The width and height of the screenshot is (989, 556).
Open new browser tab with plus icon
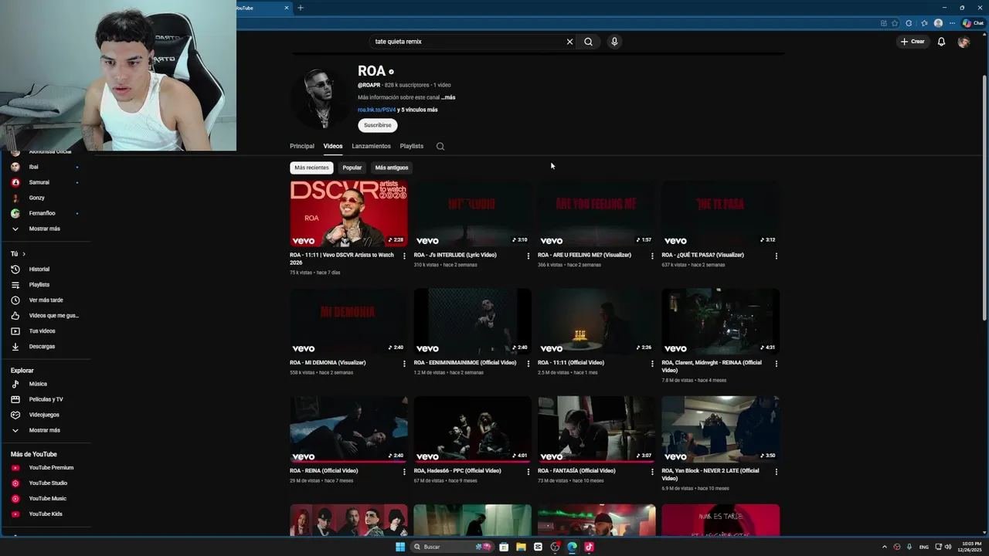pos(301,8)
